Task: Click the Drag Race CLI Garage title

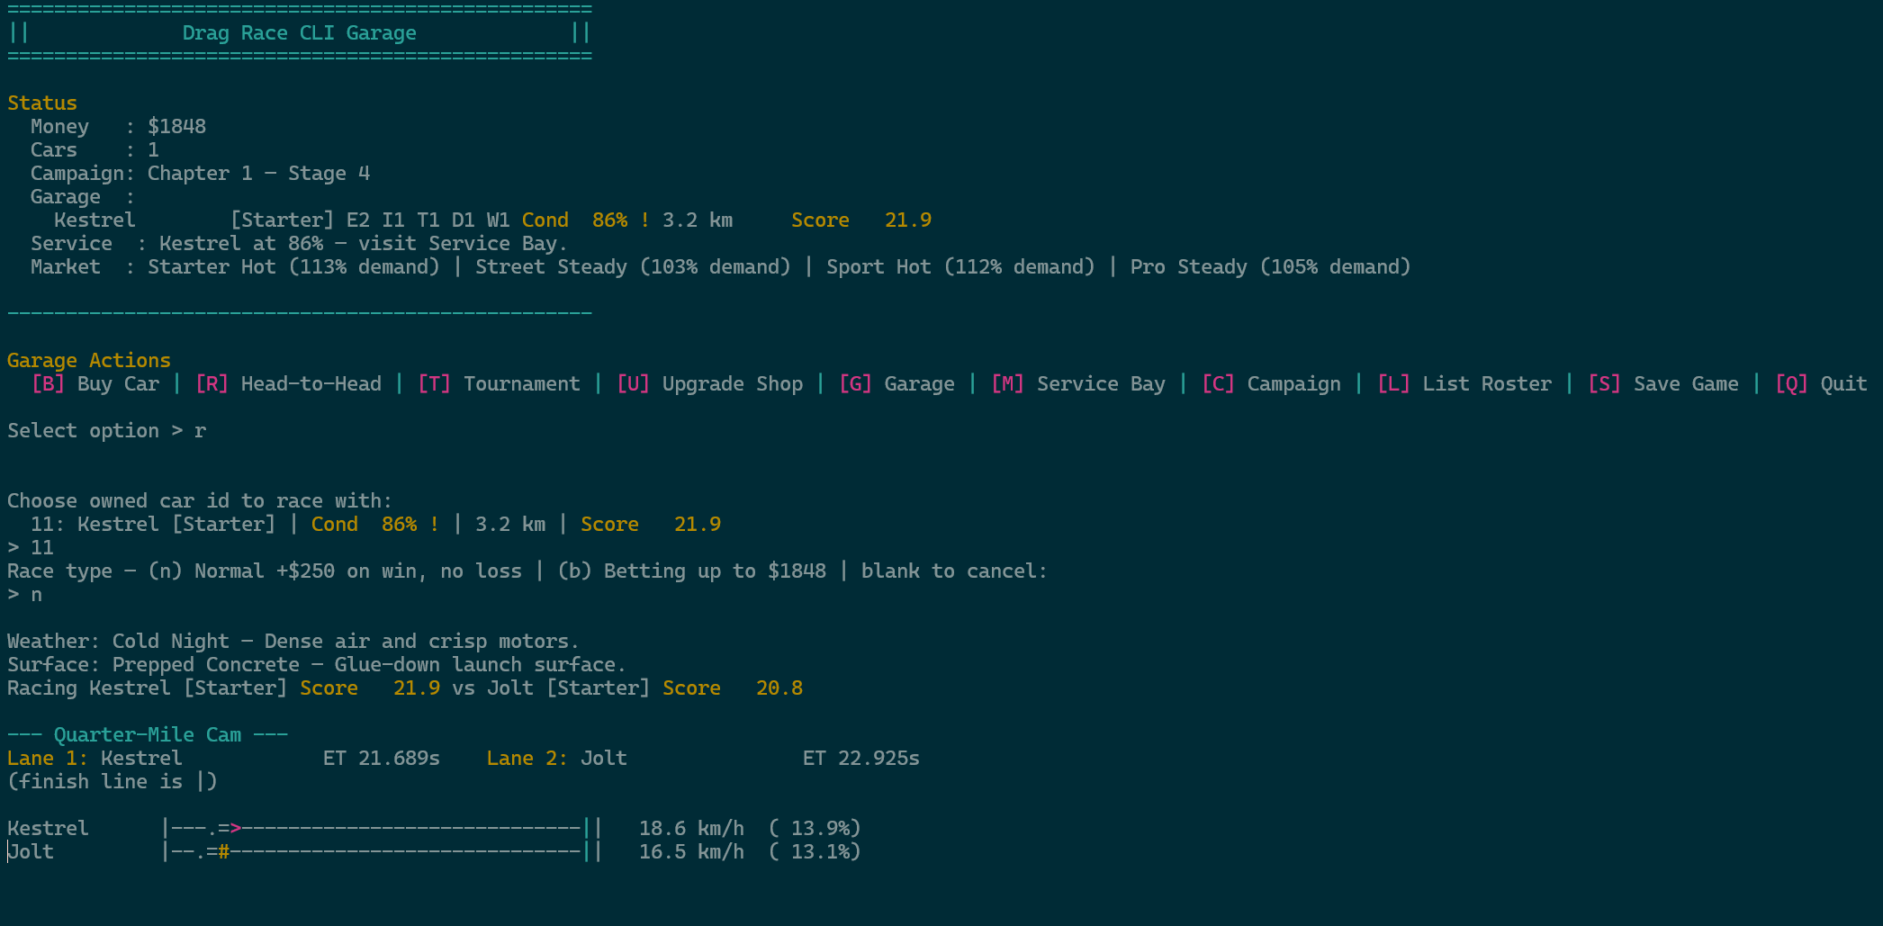Action: pyautogui.click(x=299, y=33)
